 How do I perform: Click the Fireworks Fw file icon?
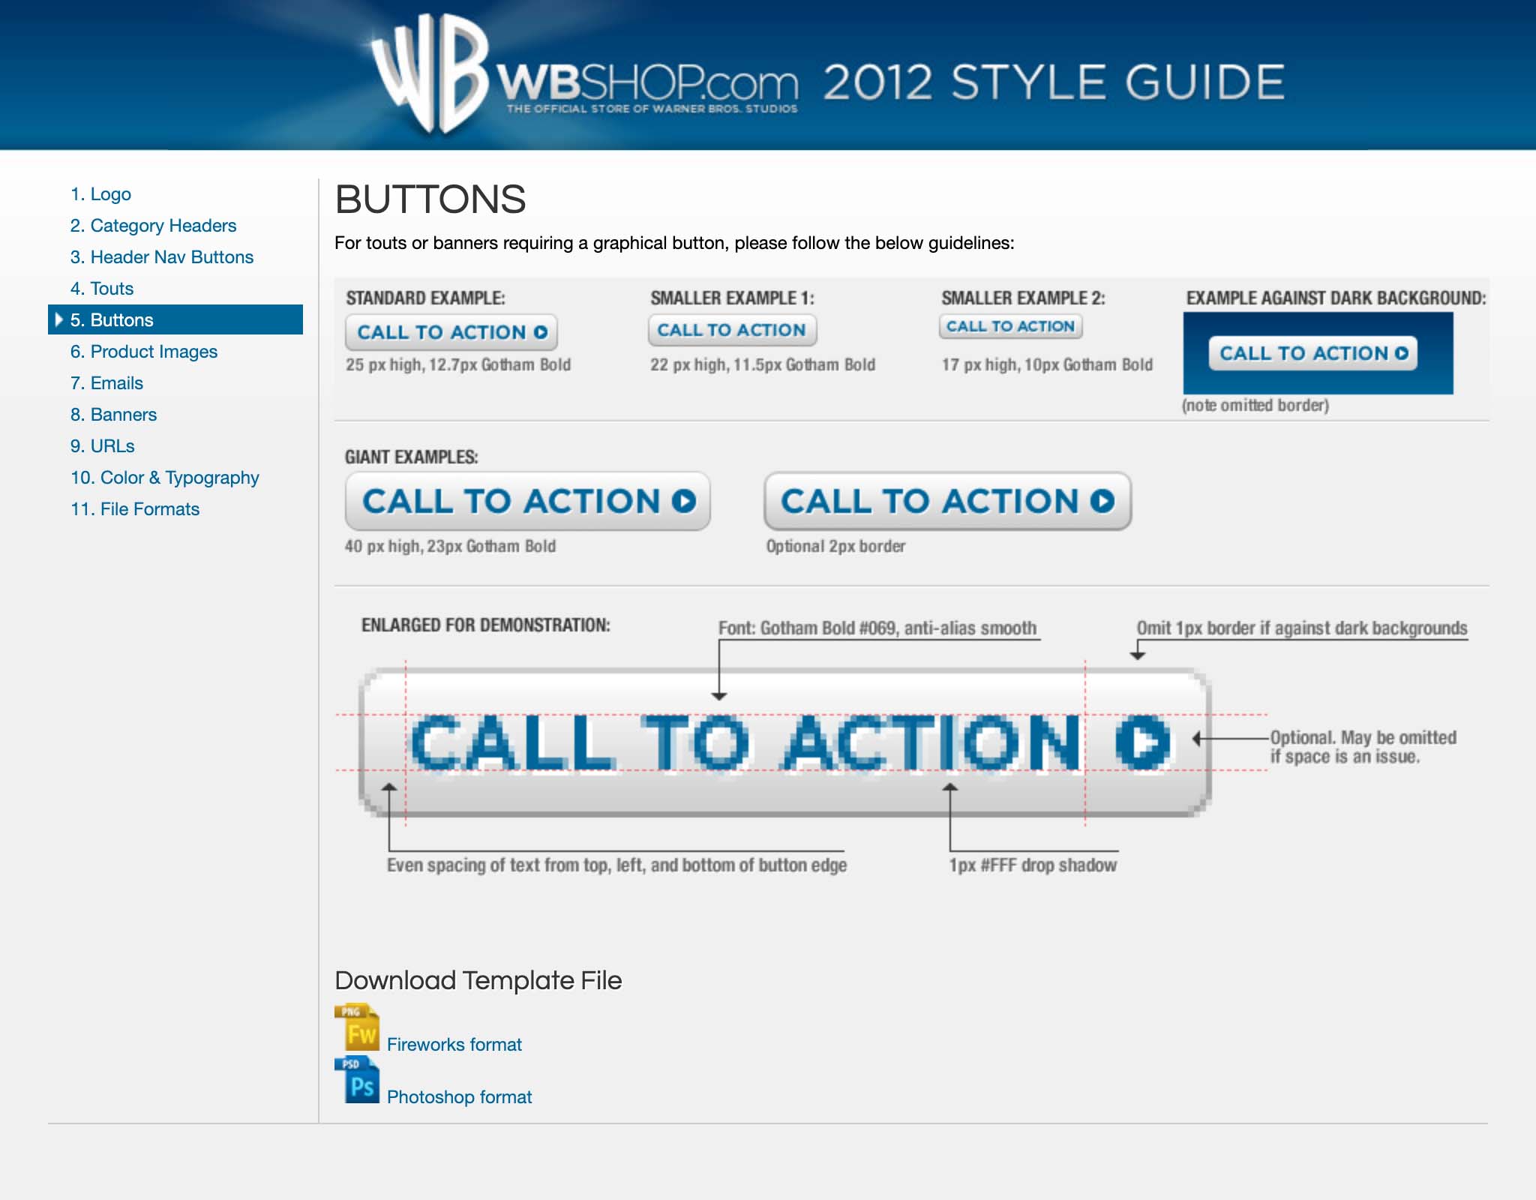[358, 1028]
